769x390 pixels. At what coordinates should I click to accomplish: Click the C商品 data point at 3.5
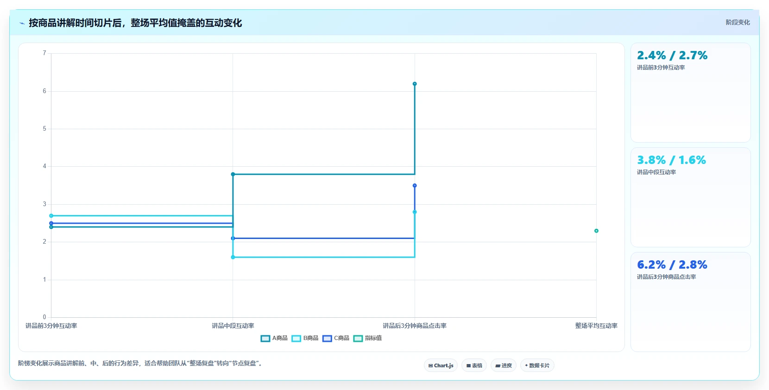click(415, 186)
